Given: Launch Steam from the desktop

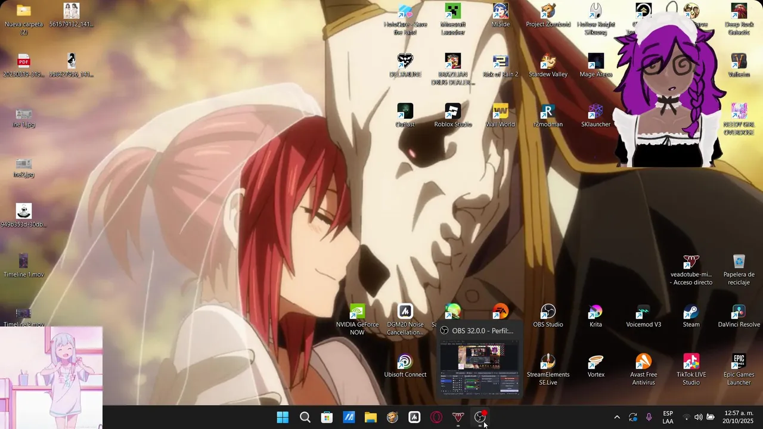Looking at the screenshot, I should 691,316.
